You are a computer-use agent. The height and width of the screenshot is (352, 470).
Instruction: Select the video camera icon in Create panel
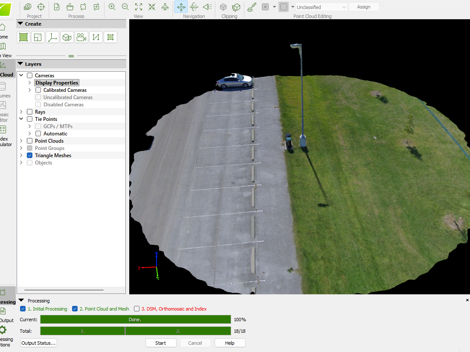81,38
